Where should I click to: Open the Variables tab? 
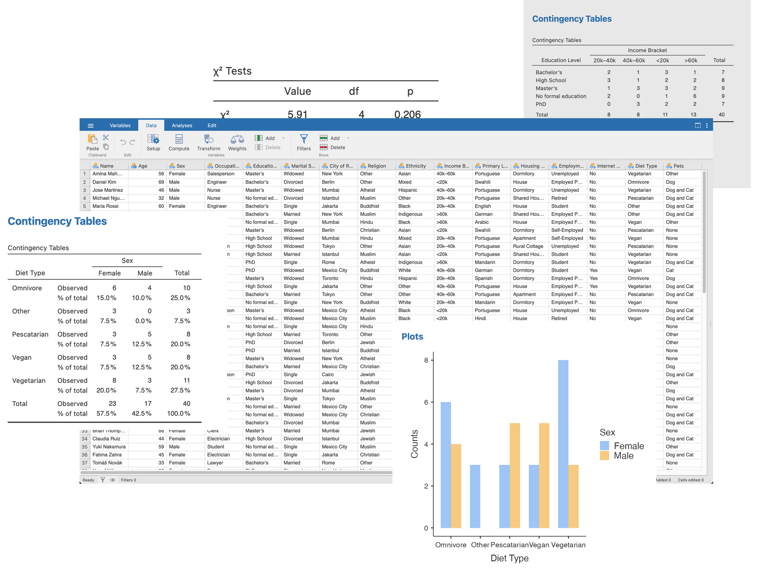(x=120, y=125)
